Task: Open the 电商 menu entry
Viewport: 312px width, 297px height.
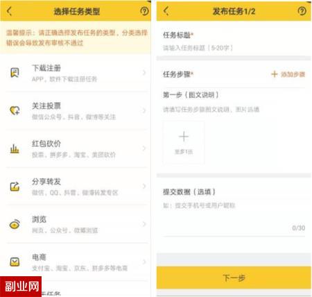Action: click(x=76, y=262)
